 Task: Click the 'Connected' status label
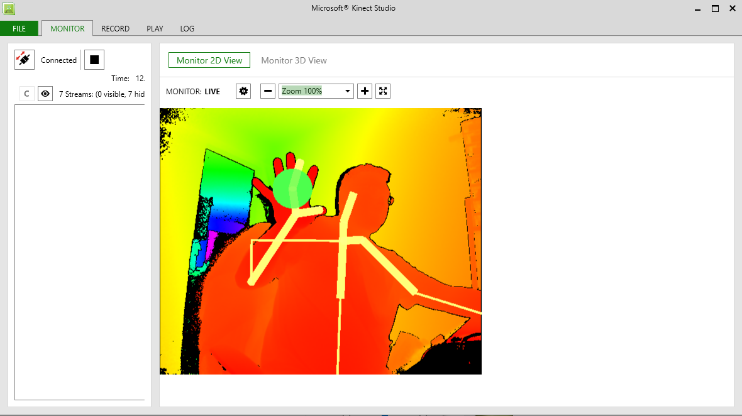tap(58, 60)
